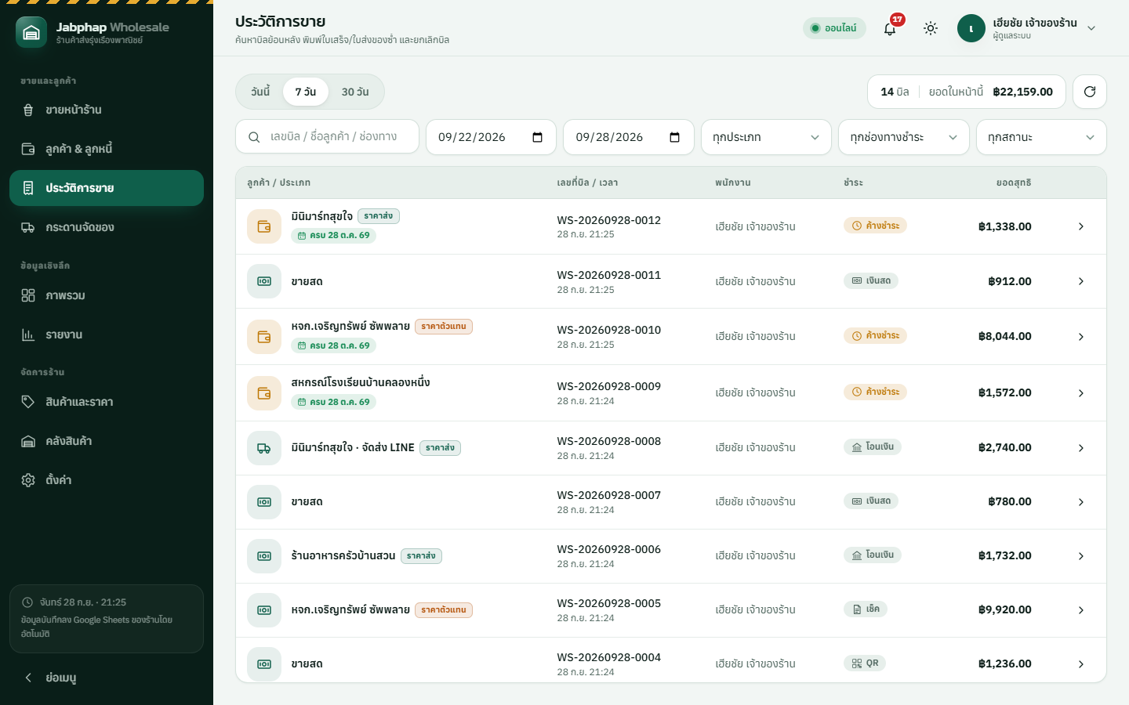Screen dimensions: 1129x705
Task: Open ลูกค้า & ลูกหนี้ sidebar item
Action: coord(107,149)
